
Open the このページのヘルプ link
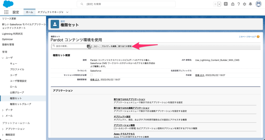(247, 37)
